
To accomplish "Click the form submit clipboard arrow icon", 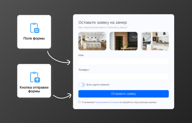I will tap(35, 77).
